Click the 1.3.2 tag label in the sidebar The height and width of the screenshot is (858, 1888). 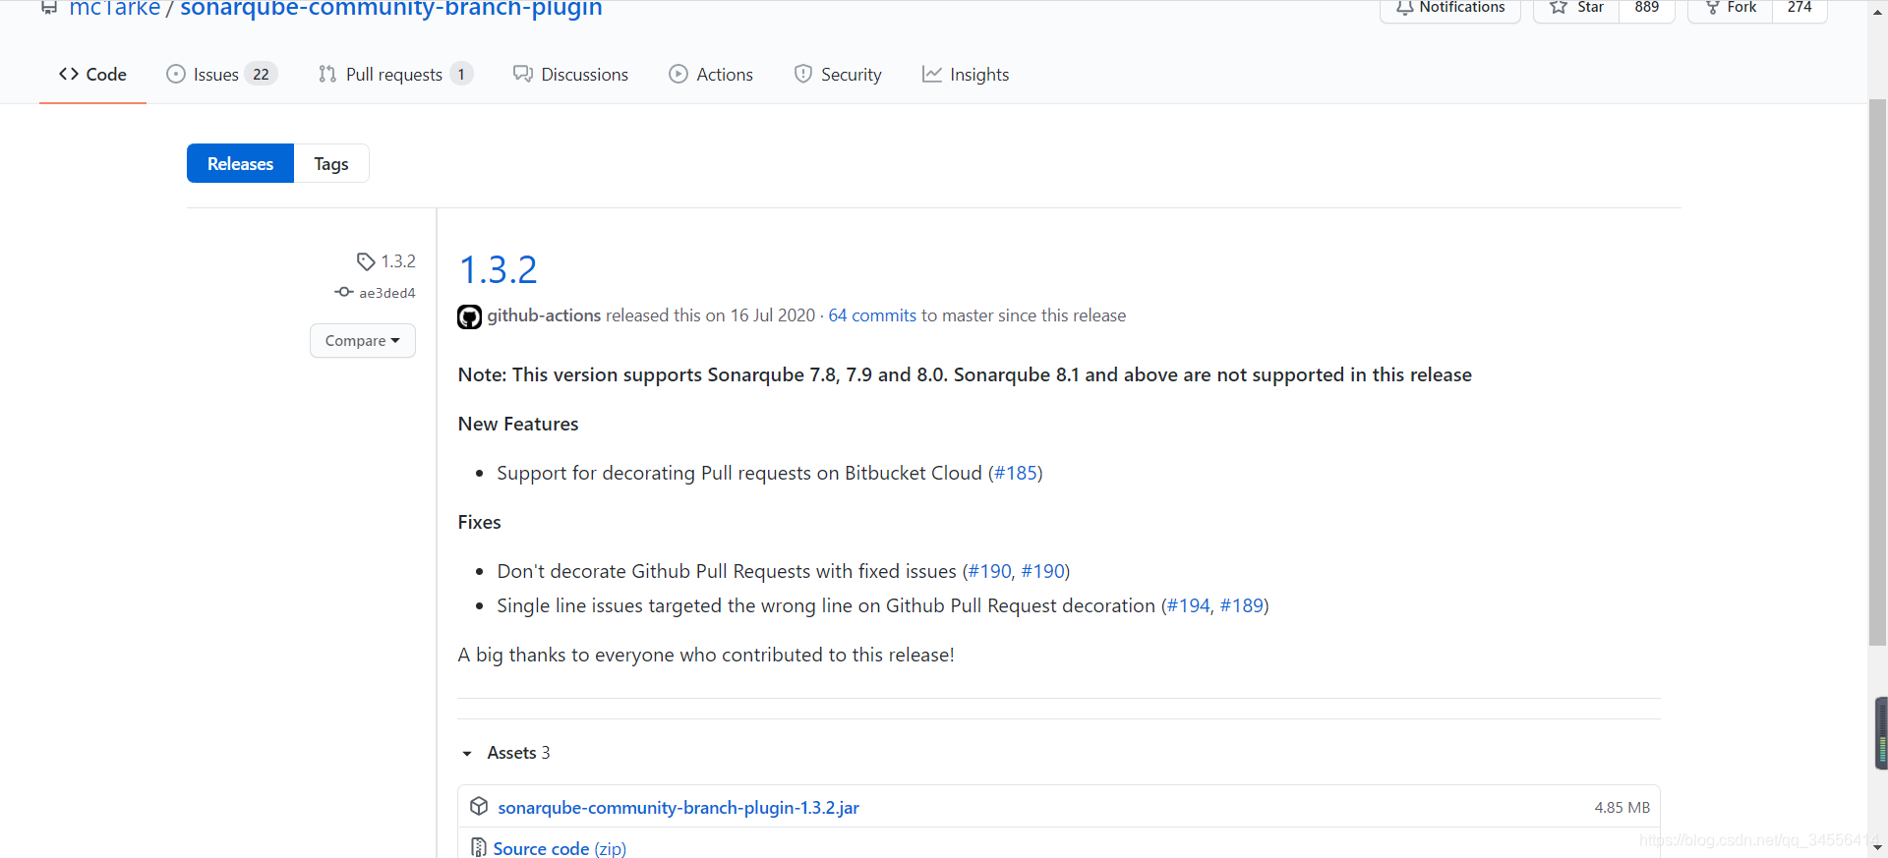coord(398,261)
